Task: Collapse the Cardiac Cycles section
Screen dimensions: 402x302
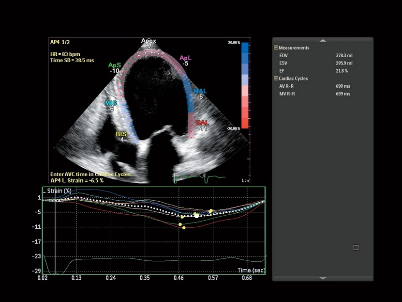Action: (276, 79)
